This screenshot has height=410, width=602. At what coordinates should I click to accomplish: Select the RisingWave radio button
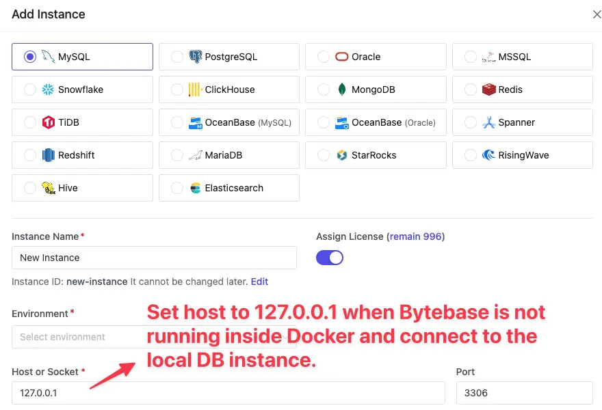pos(471,155)
